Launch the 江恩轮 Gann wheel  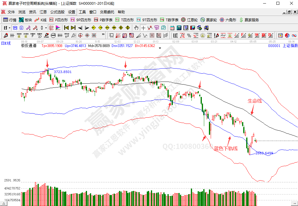pos(189,20)
